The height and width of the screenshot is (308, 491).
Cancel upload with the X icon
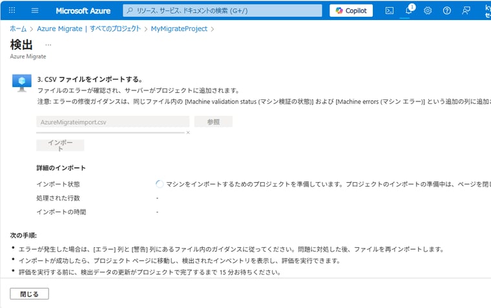(188, 133)
